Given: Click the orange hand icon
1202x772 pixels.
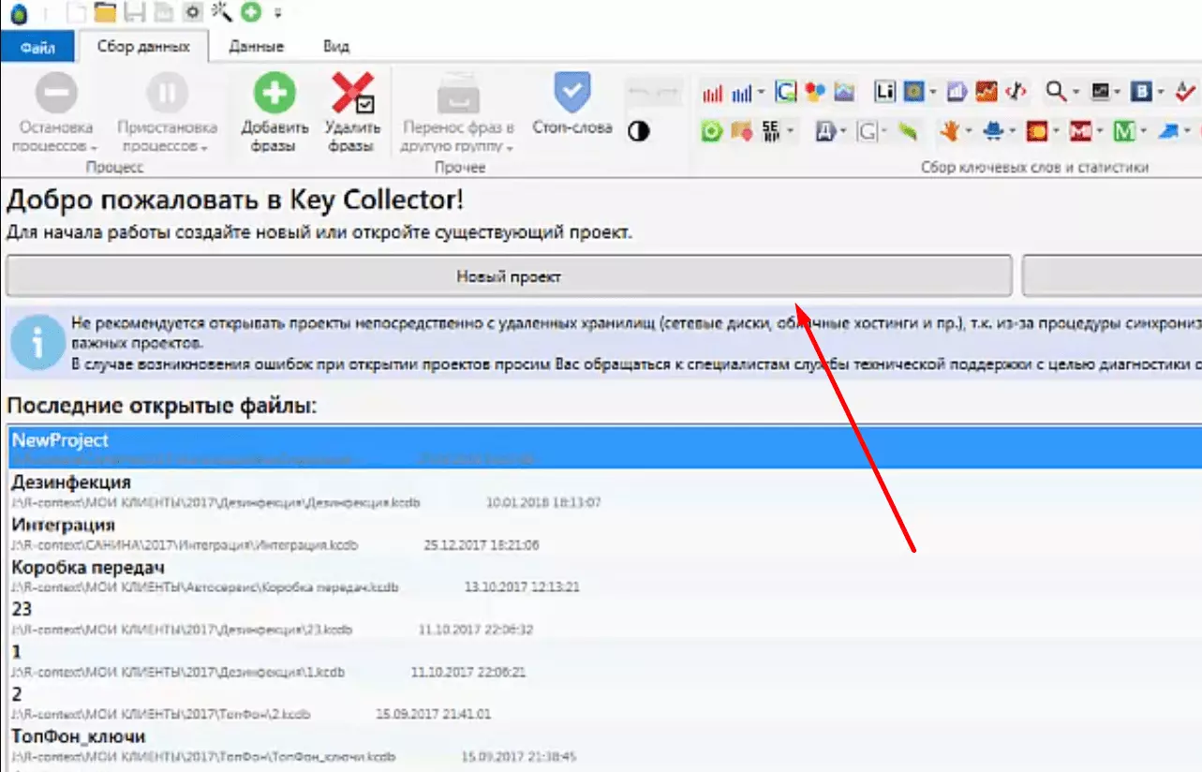Looking at the screenshot, I should (x=950, y=132).
